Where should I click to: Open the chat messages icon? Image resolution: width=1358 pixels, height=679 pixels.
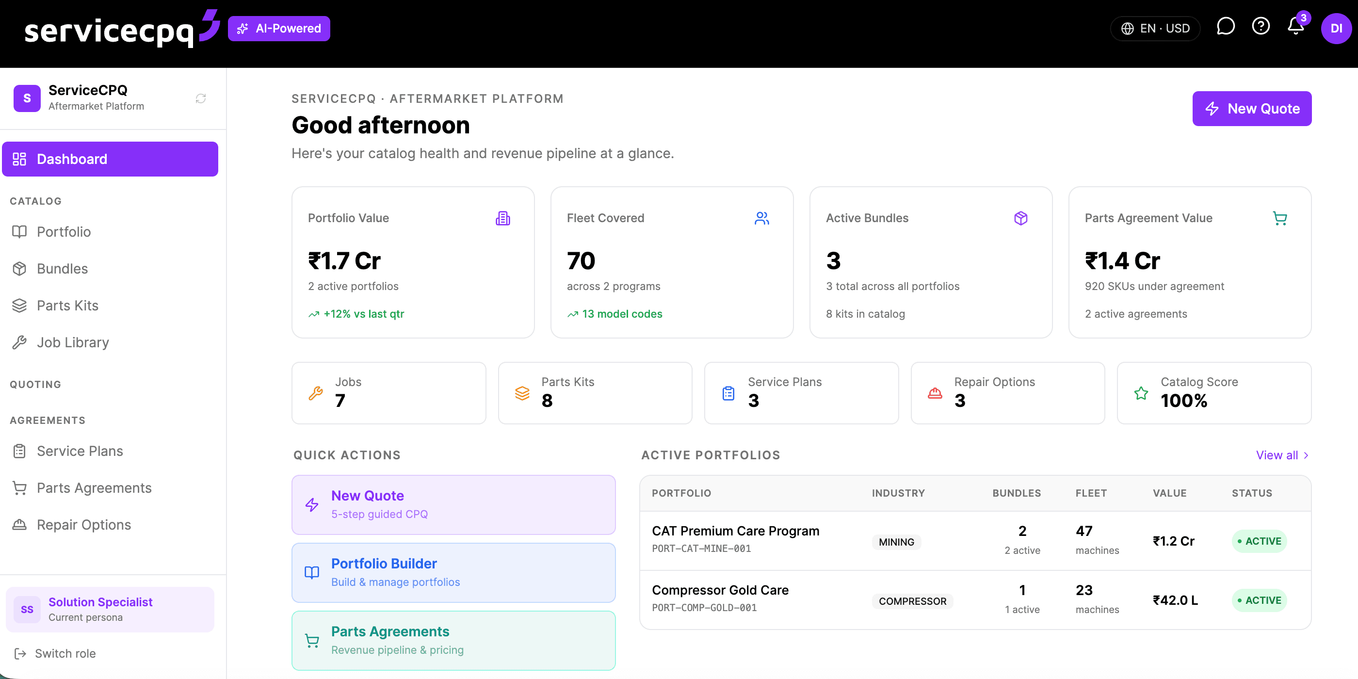1225,26
